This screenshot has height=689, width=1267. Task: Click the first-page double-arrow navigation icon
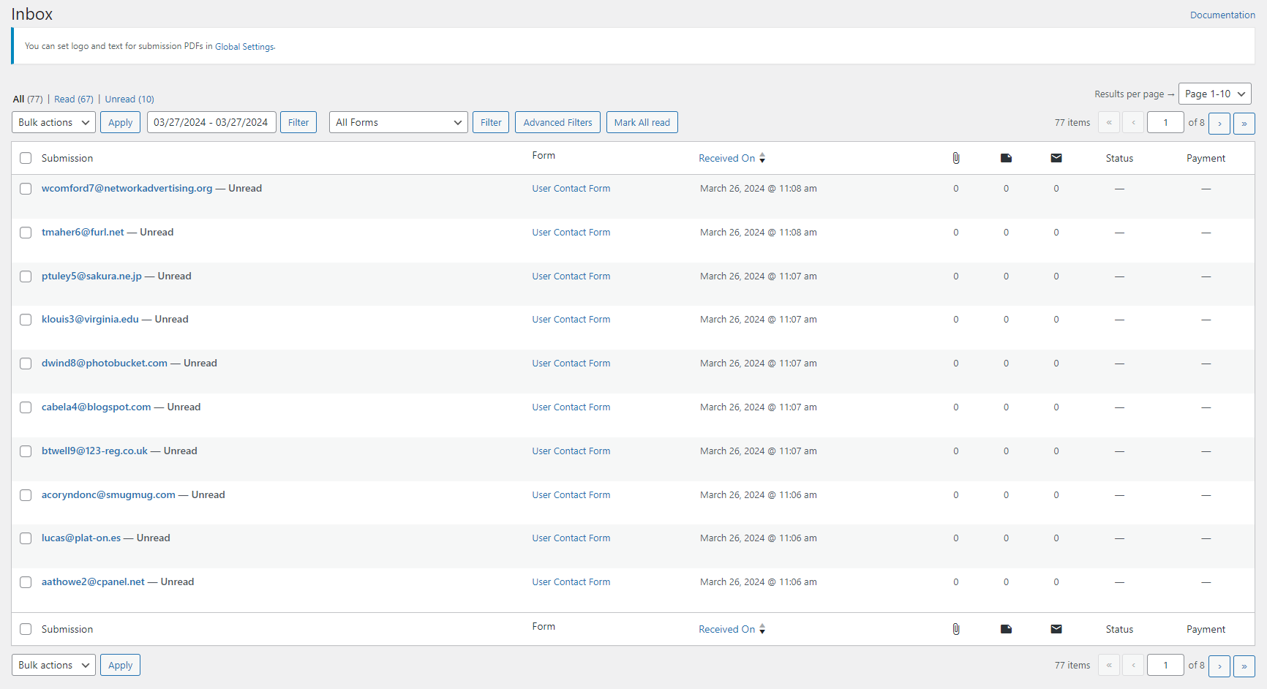tap(1108, 122)
